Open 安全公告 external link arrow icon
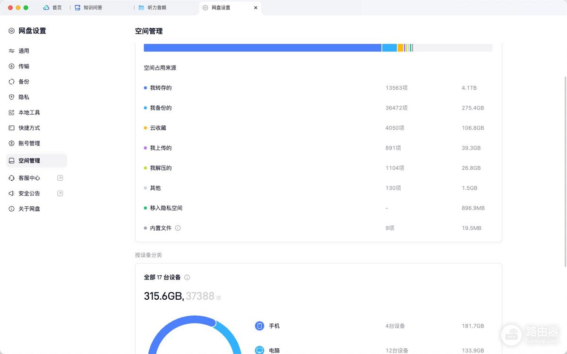Screen dimensions: 567x354 click(60, 194)
